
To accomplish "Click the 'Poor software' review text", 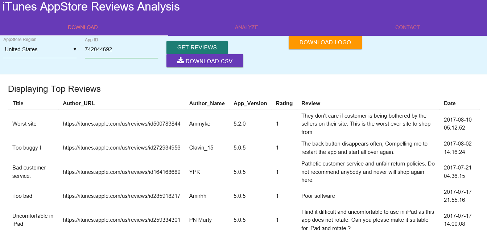I will [318, 196].
